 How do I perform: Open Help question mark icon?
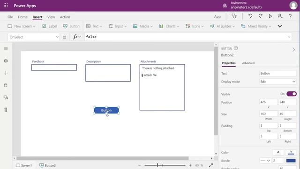pos(290,16)
